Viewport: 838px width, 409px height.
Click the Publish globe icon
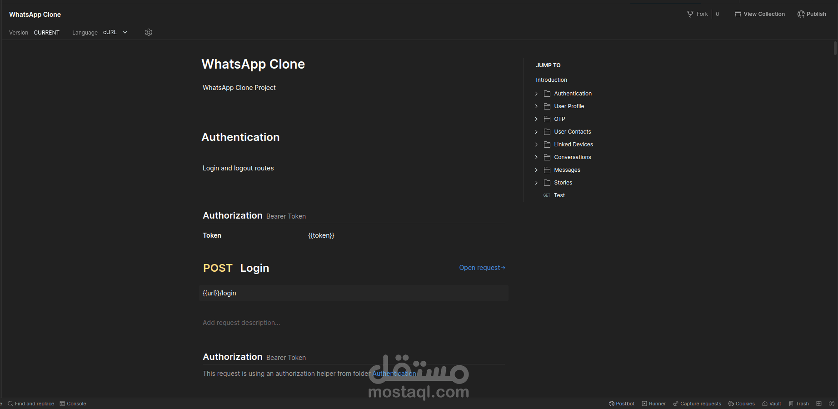[x=801, y=14]
